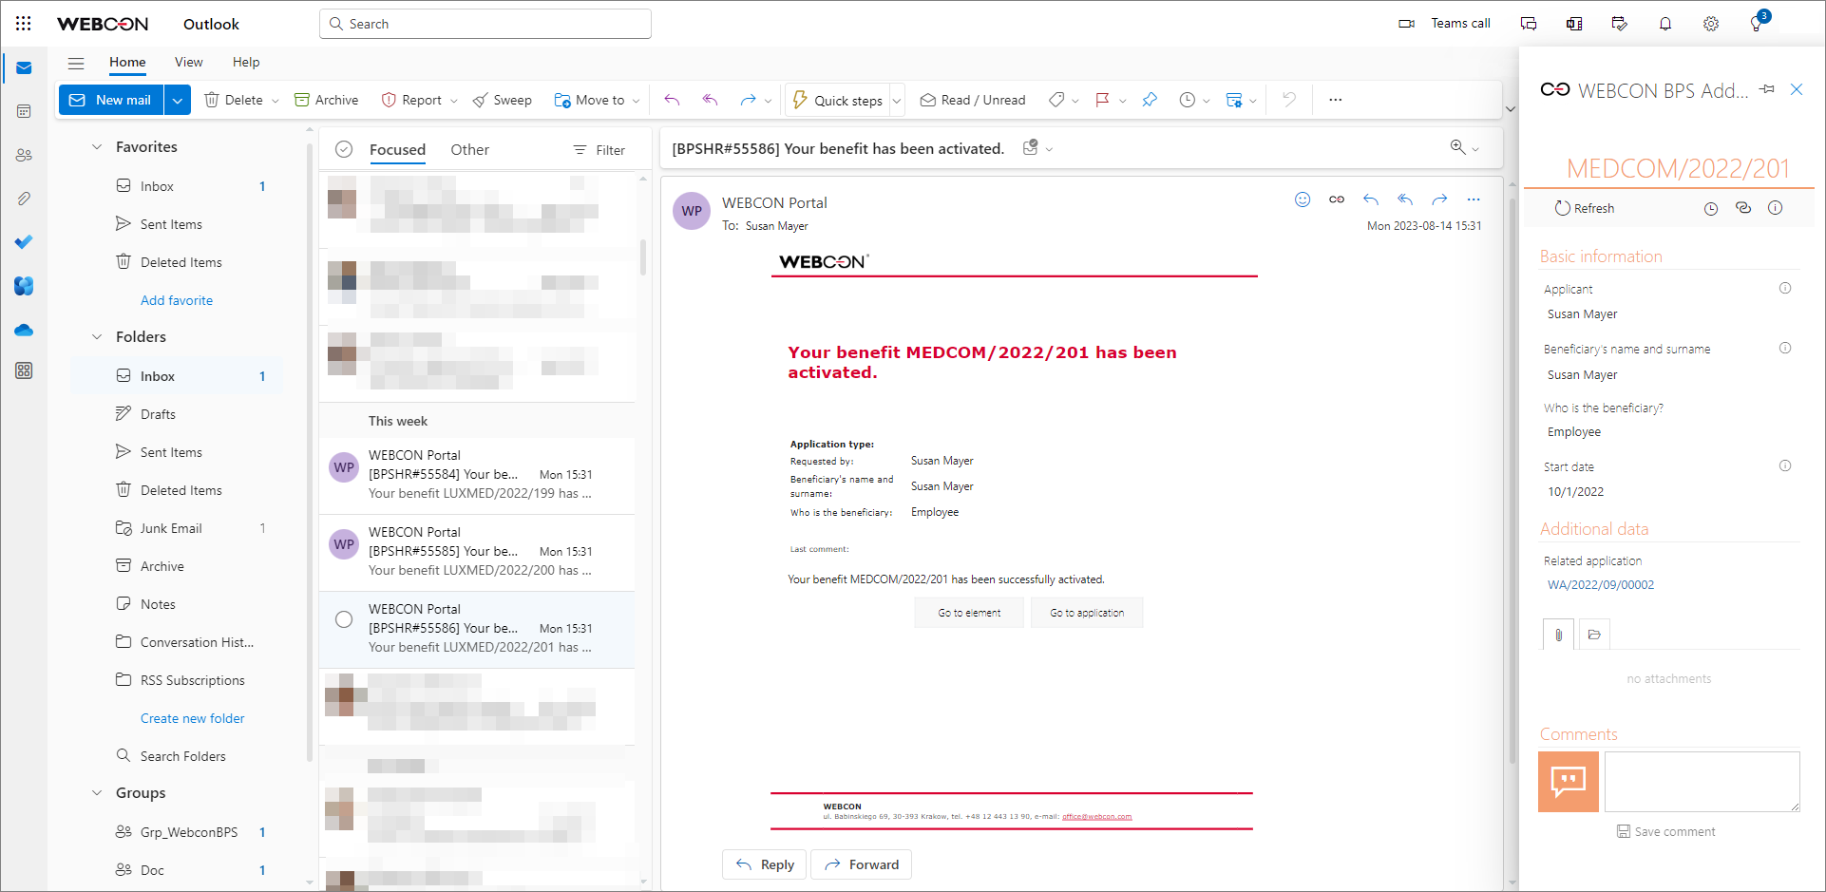Viewport: 1826px width, 892px height.
Task: Click the Undo arrow in ribbon
Action: point(1288,100)
